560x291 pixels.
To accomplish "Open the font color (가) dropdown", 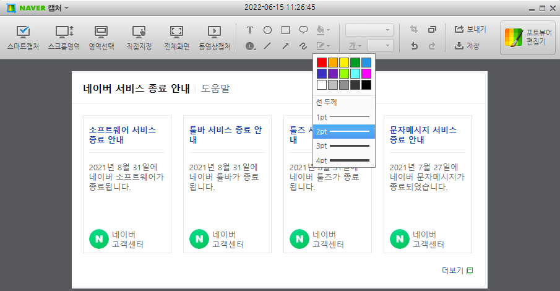I will click(355, 46).
